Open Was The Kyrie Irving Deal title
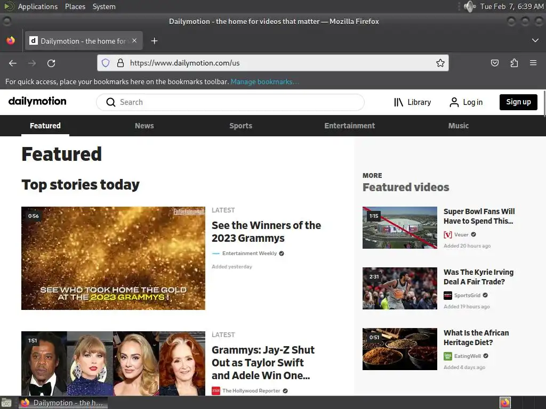Viewport: 546px width, 409px height. click(x=478, y=277)
